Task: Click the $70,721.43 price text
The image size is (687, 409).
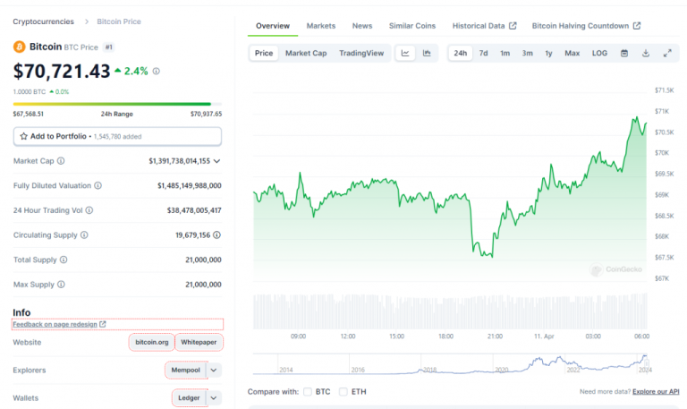Action: [x=62, y=71]
